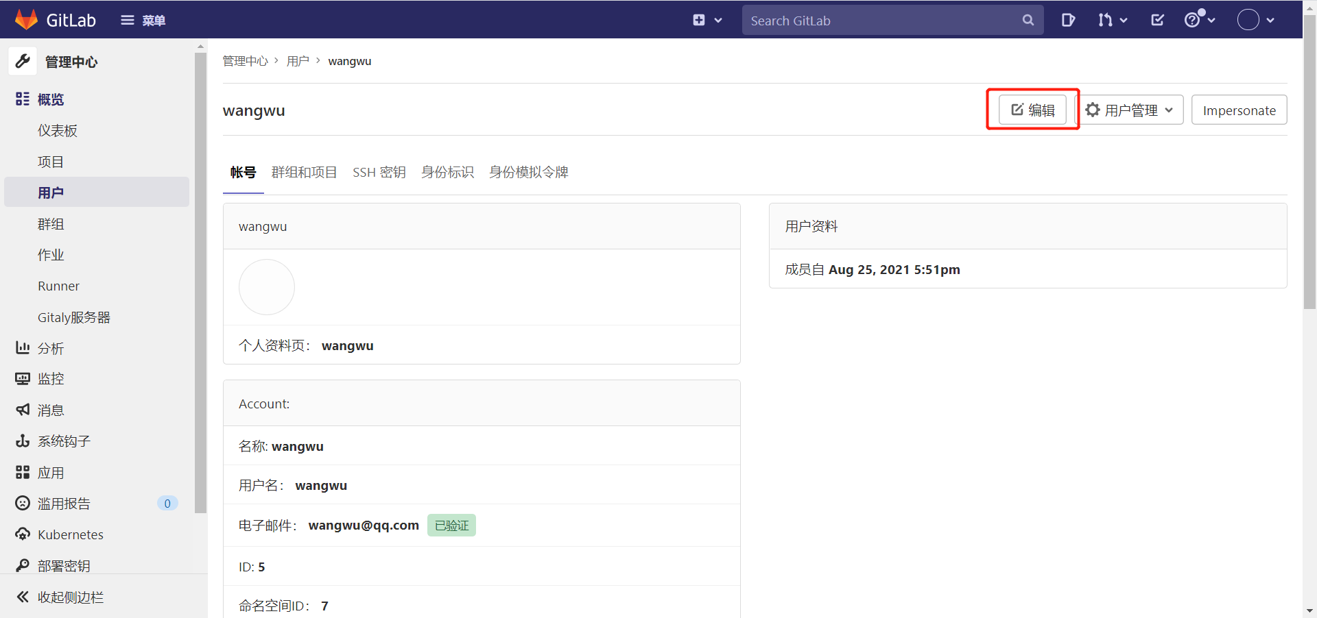Expand the user profile dropdown chevron
This screenshot has width=1317, height=618.
(1270, 20)
